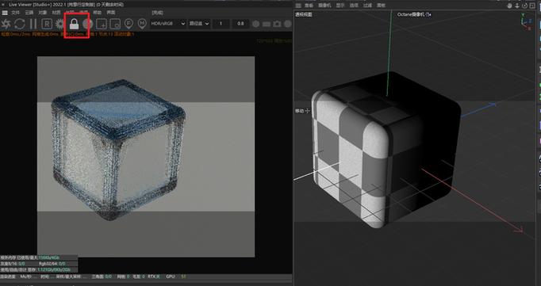This screenshot has height=286, width=541.
Task: Select the material picker pin icon (M)
Action: 142,24
